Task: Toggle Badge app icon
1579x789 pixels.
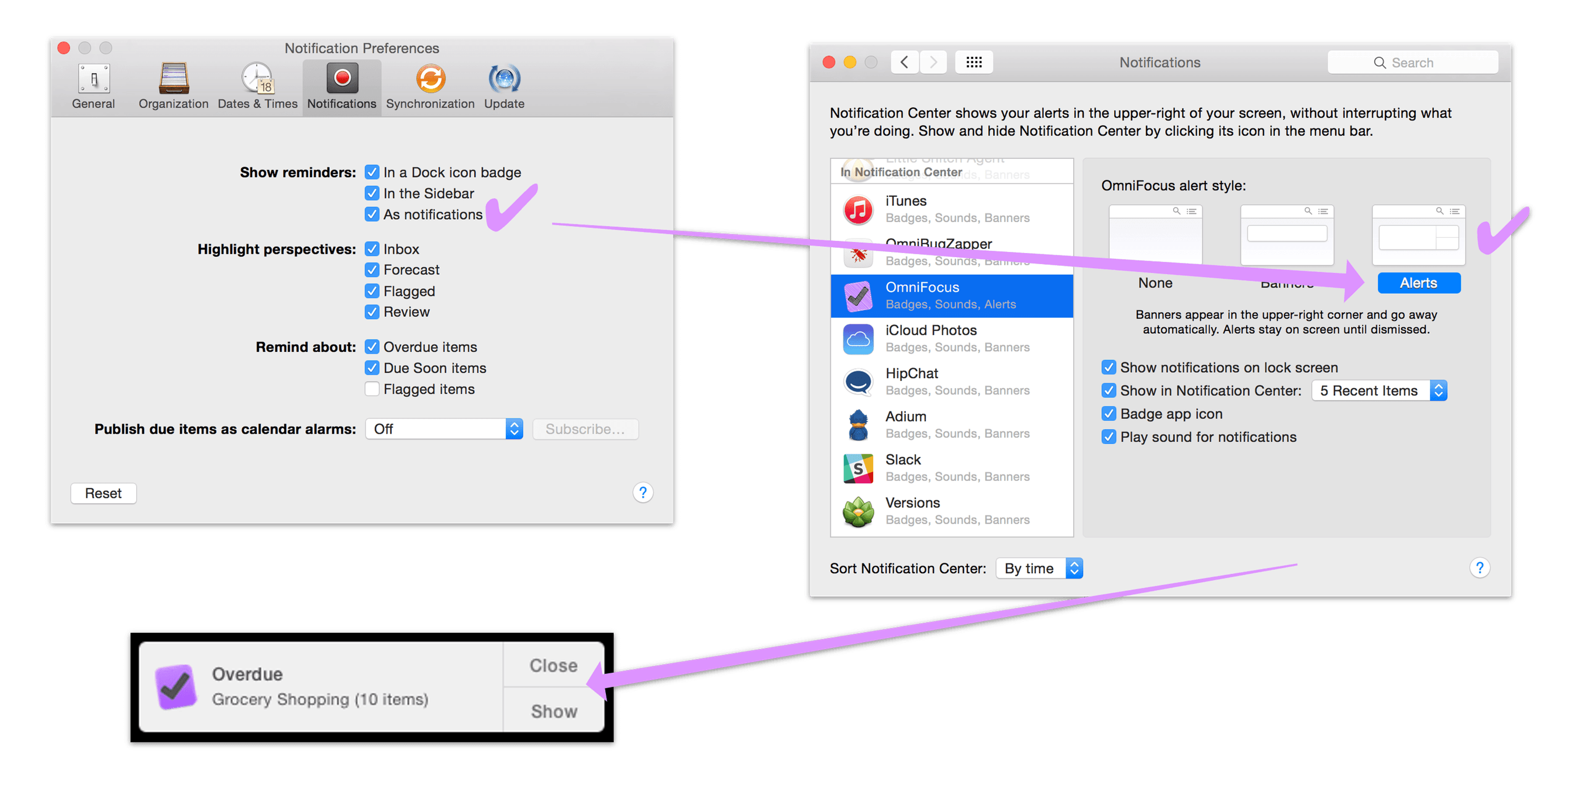Action: point(1108,413)
